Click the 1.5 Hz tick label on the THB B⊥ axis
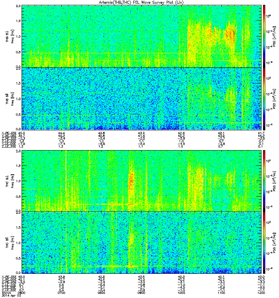This screenshot has width=279, height=298. pyautogui.click(x=18, y=21)
